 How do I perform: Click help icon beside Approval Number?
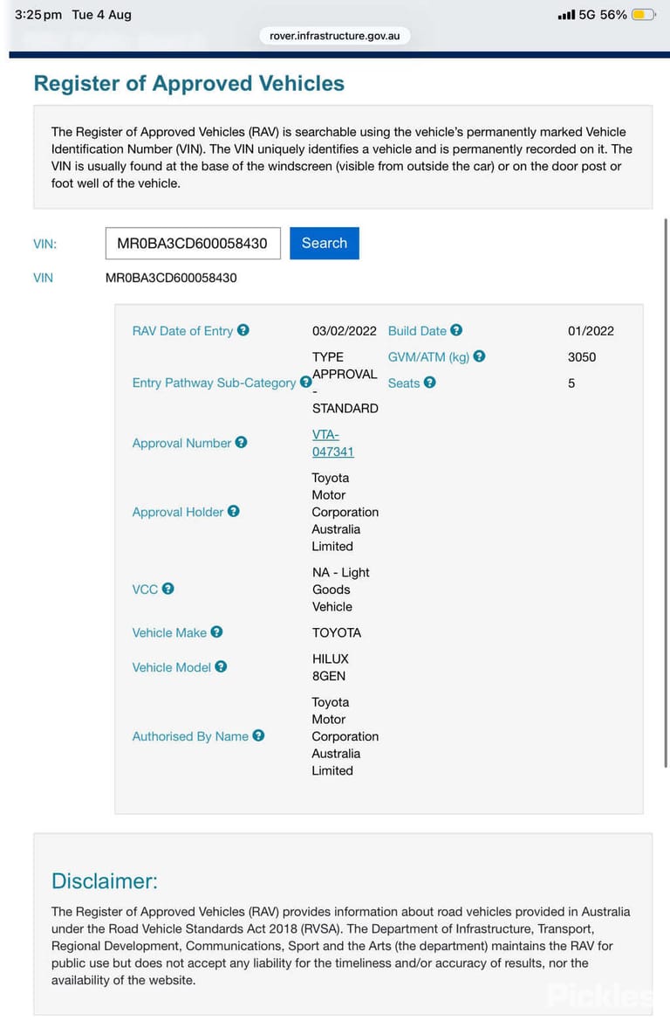[242, 442]
